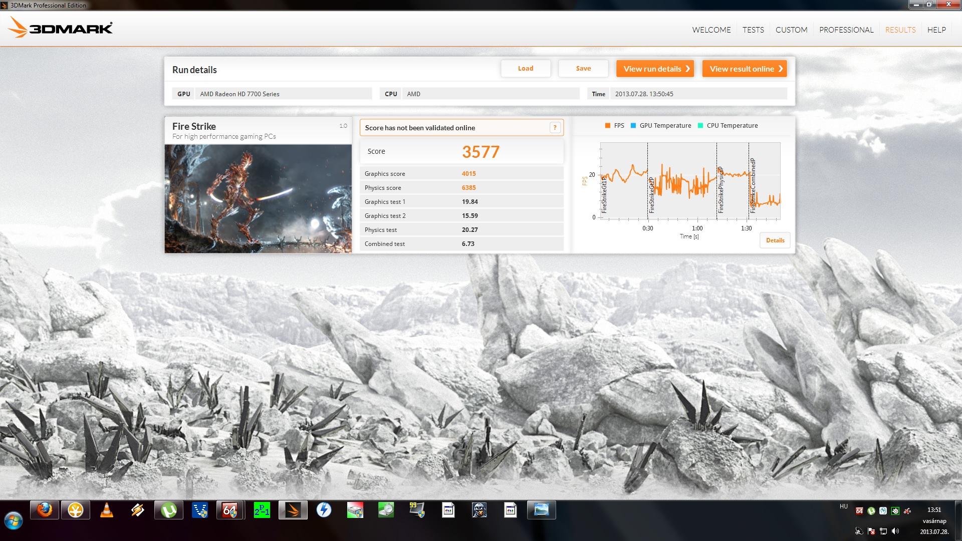
Task: Click the Load button
Action: [526, 69]
